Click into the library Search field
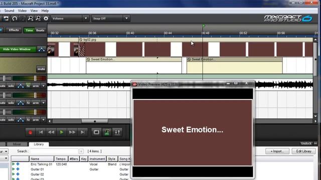This screenshot has width=321, height=180. 54,151
